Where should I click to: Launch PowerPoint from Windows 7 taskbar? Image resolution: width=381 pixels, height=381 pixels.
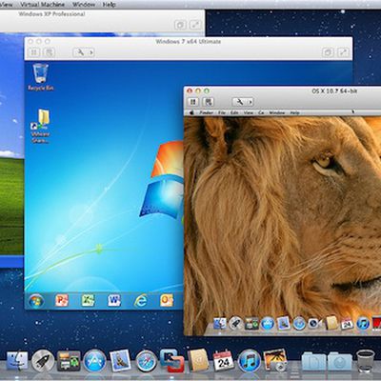(62, 300)
